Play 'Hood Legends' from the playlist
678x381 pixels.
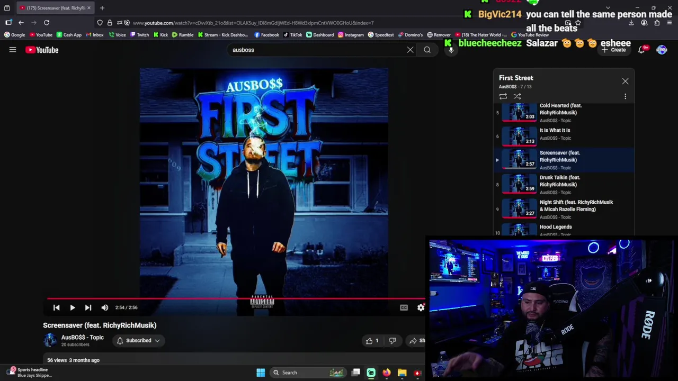[x=564, y=229]
